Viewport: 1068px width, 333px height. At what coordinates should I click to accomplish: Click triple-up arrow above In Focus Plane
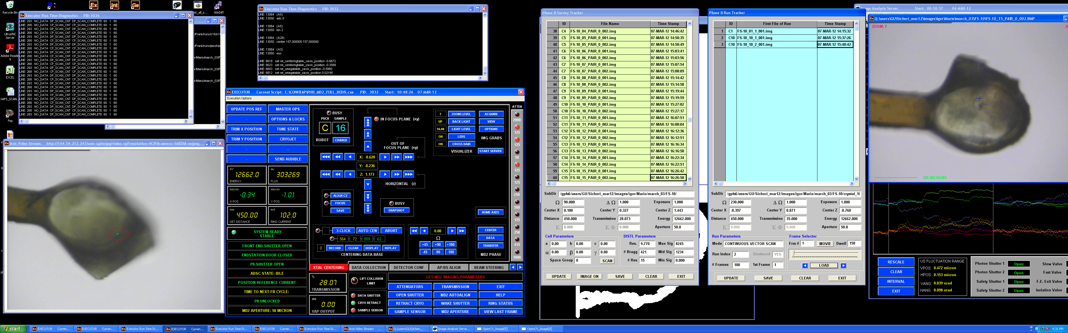368,122
